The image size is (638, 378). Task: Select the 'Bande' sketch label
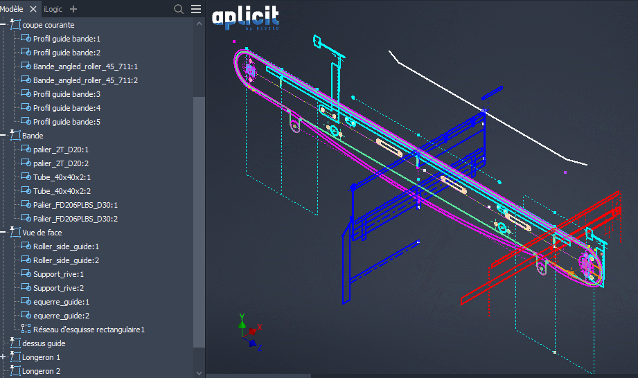click(33, 136)
